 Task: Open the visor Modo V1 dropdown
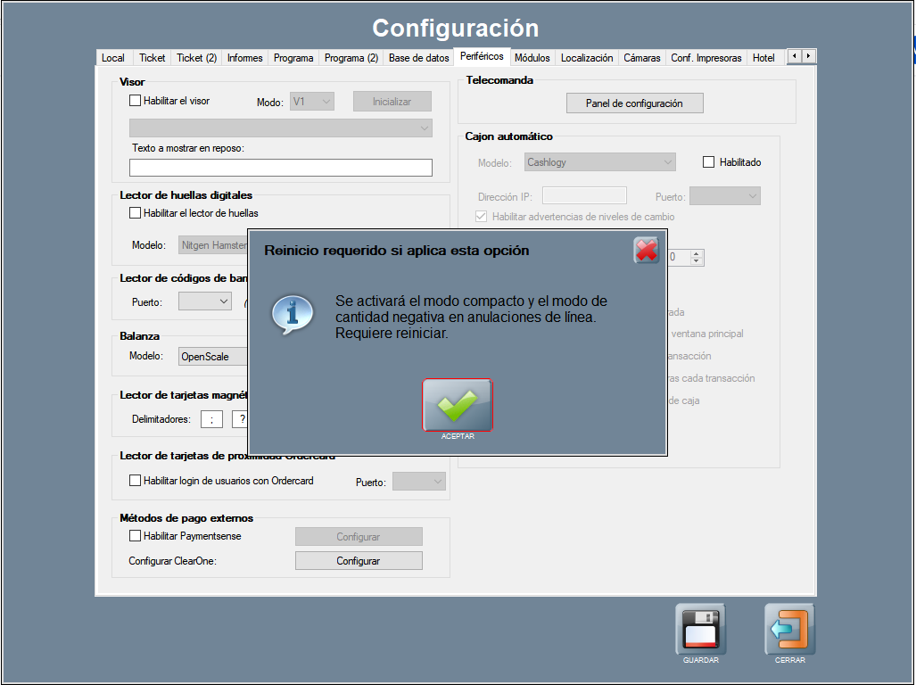pos(312,102)
